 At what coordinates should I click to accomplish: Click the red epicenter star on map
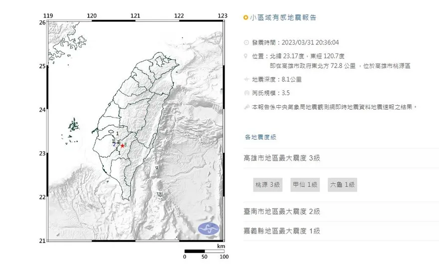point(123,145)
